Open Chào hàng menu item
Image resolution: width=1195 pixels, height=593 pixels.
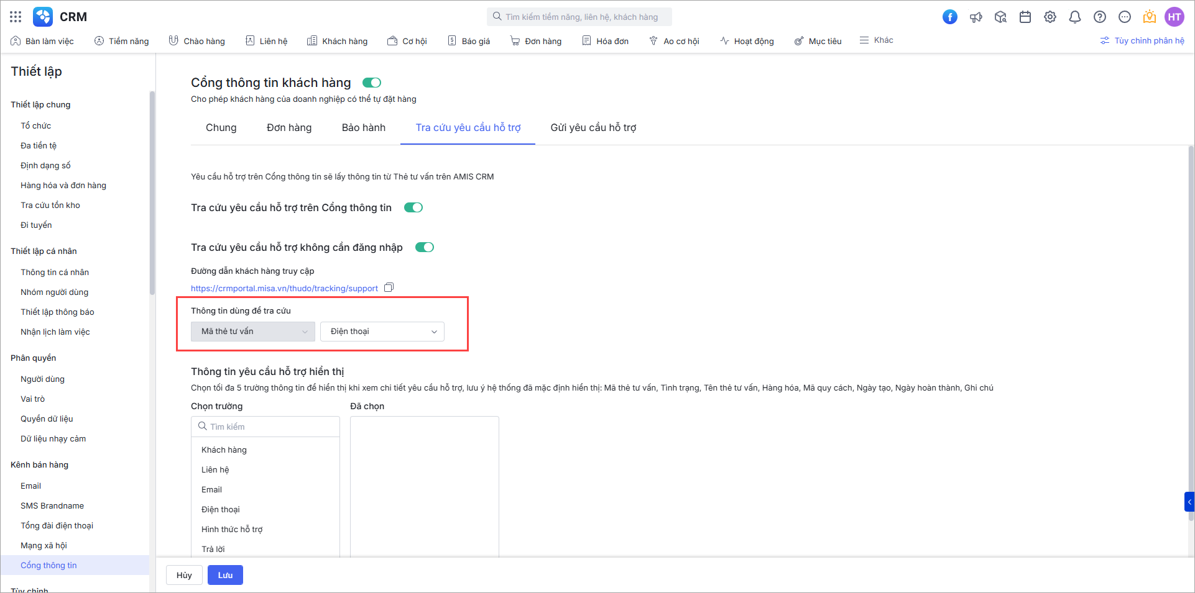point(197,41)
